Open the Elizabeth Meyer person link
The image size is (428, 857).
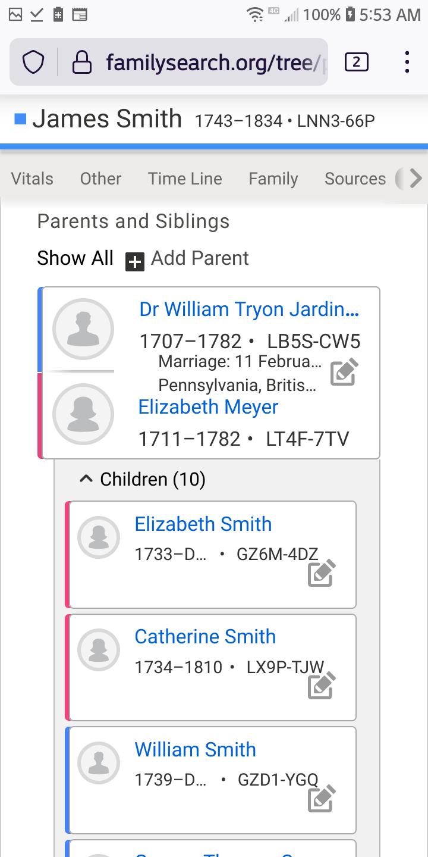point(208,407)
